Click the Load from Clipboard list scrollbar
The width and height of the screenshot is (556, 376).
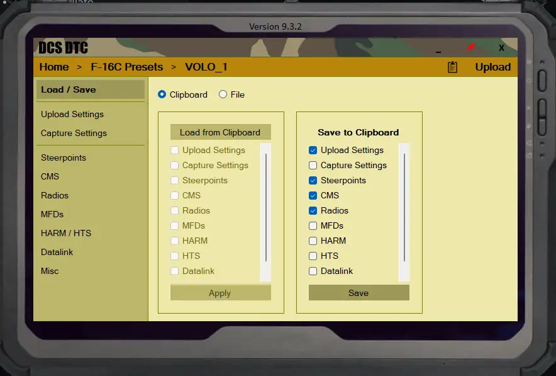265,212
